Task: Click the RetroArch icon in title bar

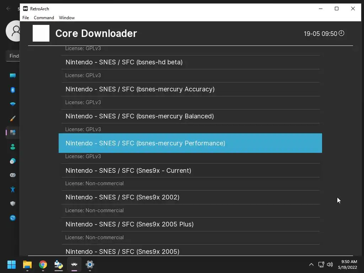Action: point(25,9)
